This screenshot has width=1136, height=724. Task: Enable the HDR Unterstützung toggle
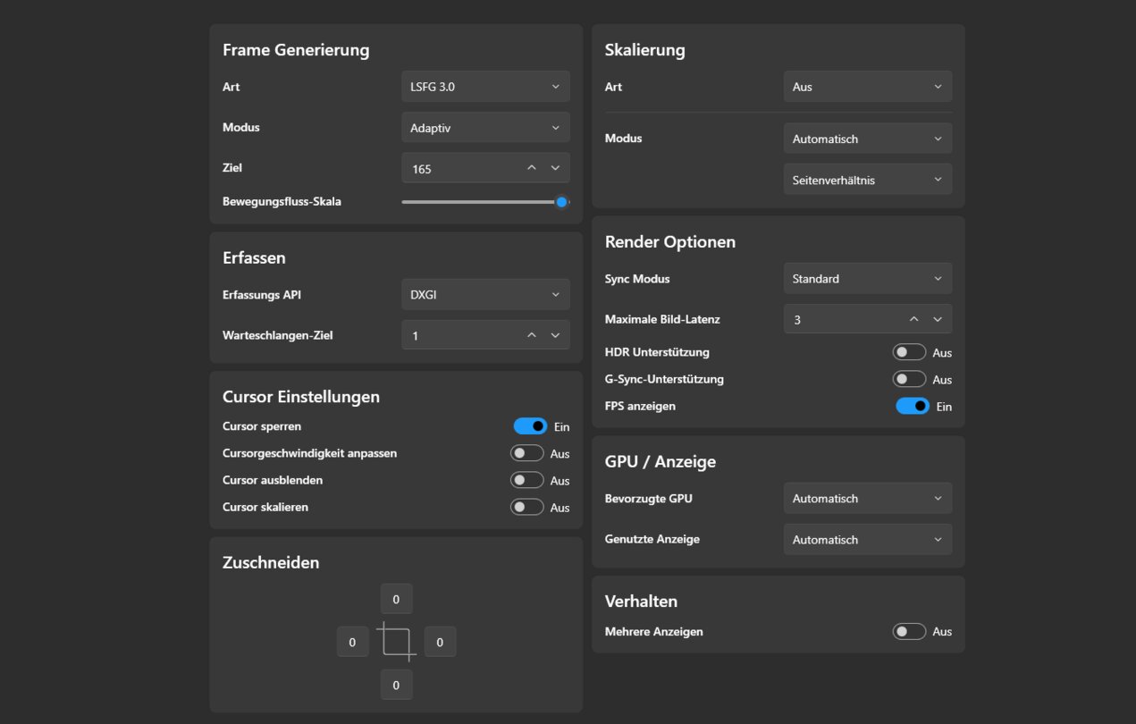click(910, 352)
